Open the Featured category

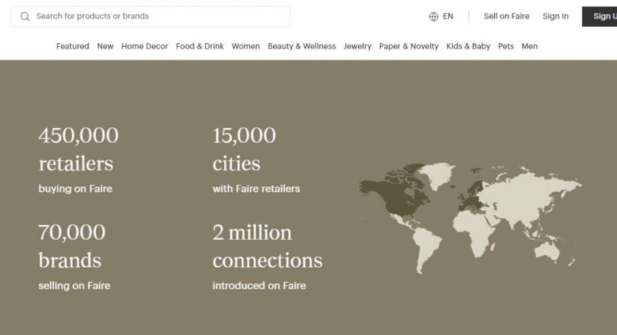point(73,46)
